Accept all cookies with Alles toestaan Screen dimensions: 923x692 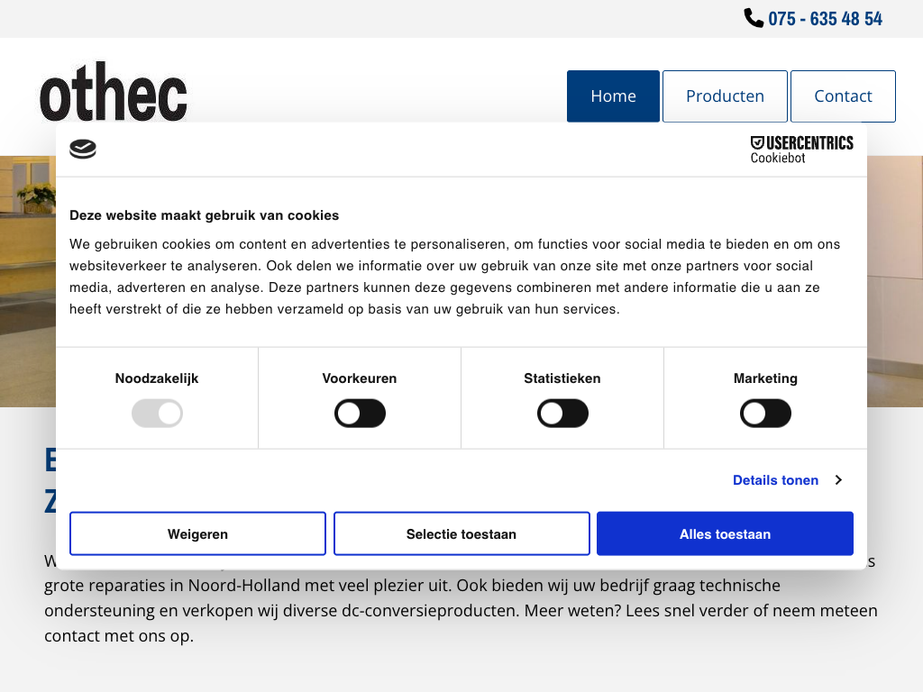[725, 534]
